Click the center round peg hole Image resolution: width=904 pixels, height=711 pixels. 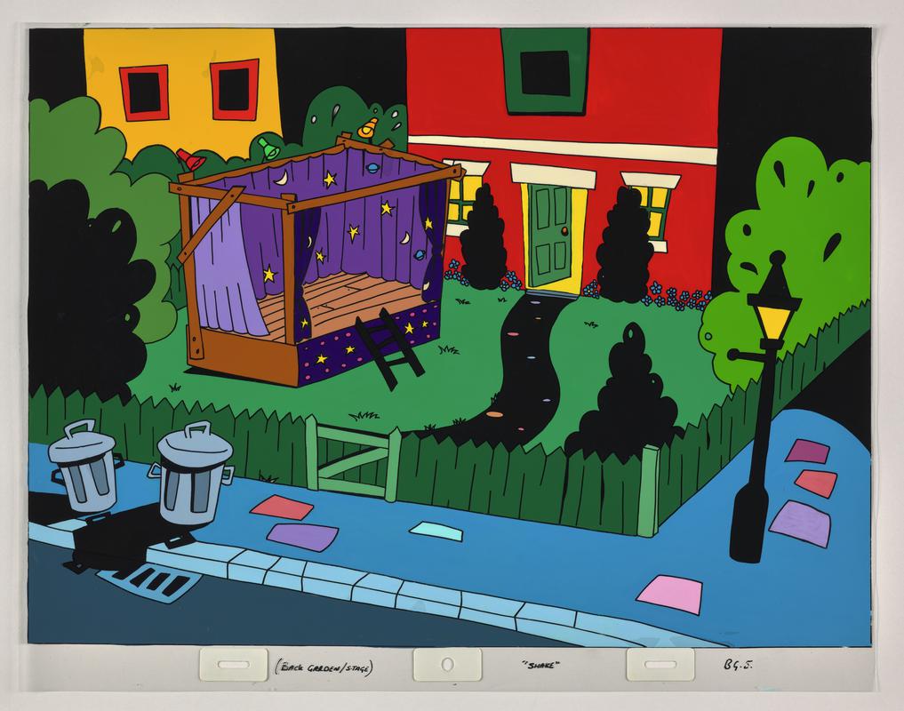click(447, 665)
